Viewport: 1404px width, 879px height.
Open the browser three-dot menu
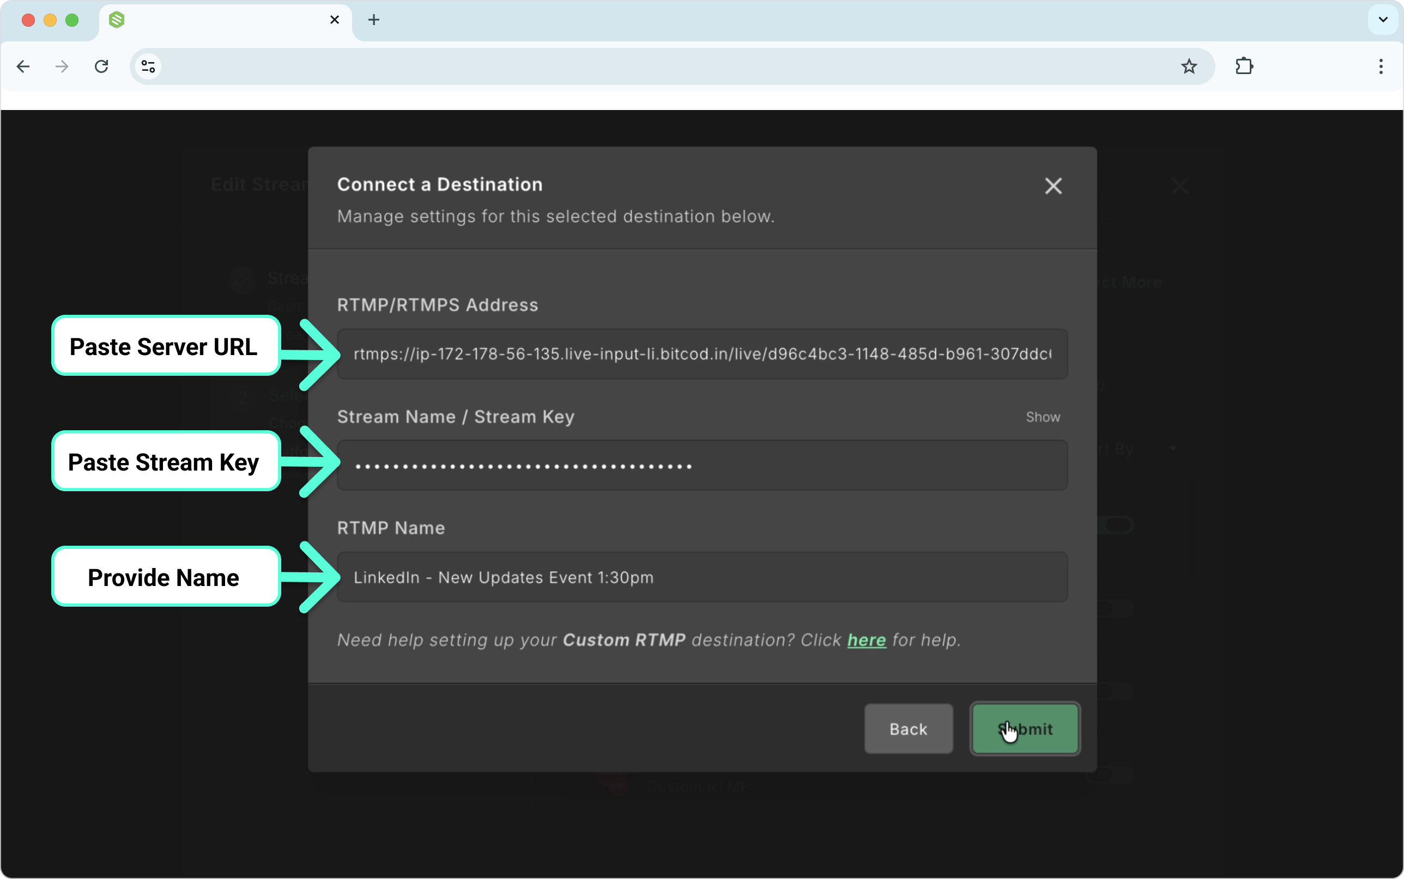pyautogui.click(x=1380, y=66)
